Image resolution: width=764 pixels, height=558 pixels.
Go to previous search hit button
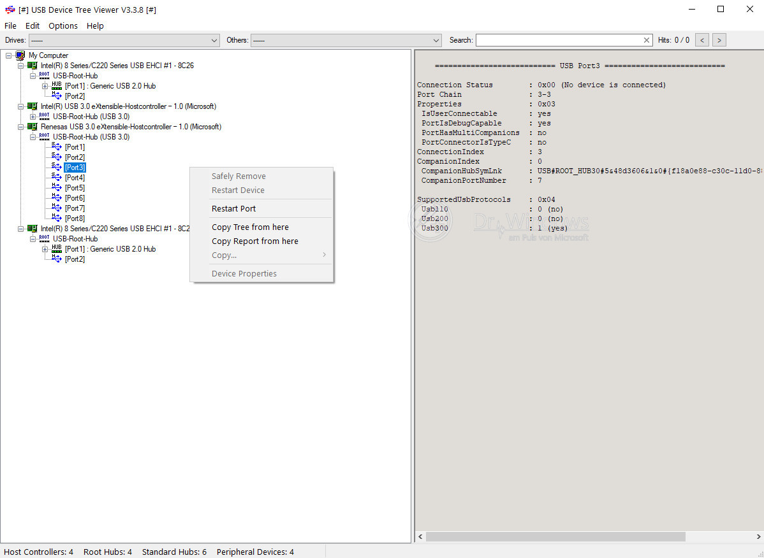pos(702,40)
